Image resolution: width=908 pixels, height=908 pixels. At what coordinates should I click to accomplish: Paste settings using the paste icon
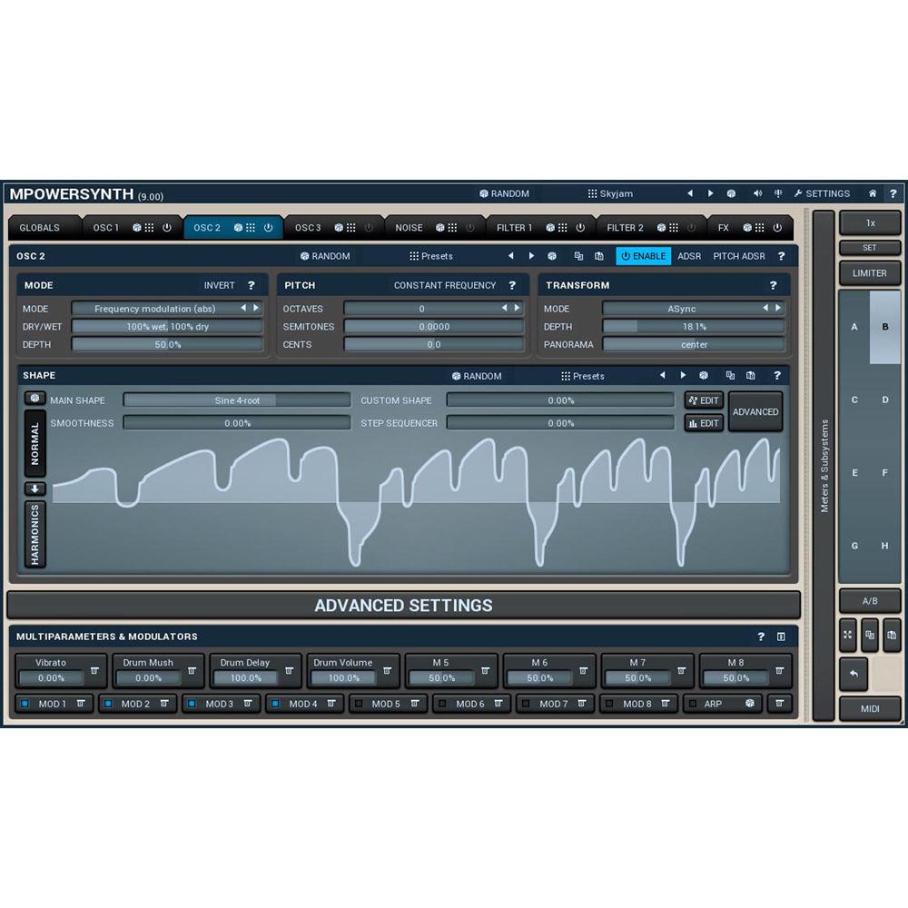click(750, 375)
